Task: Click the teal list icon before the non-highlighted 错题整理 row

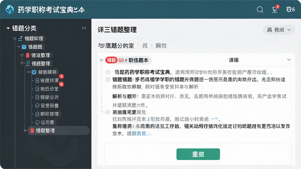Action: (x=28, y=63)
